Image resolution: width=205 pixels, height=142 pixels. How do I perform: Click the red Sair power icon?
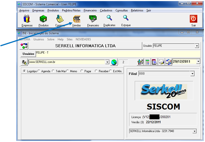[x=194, y=19]
